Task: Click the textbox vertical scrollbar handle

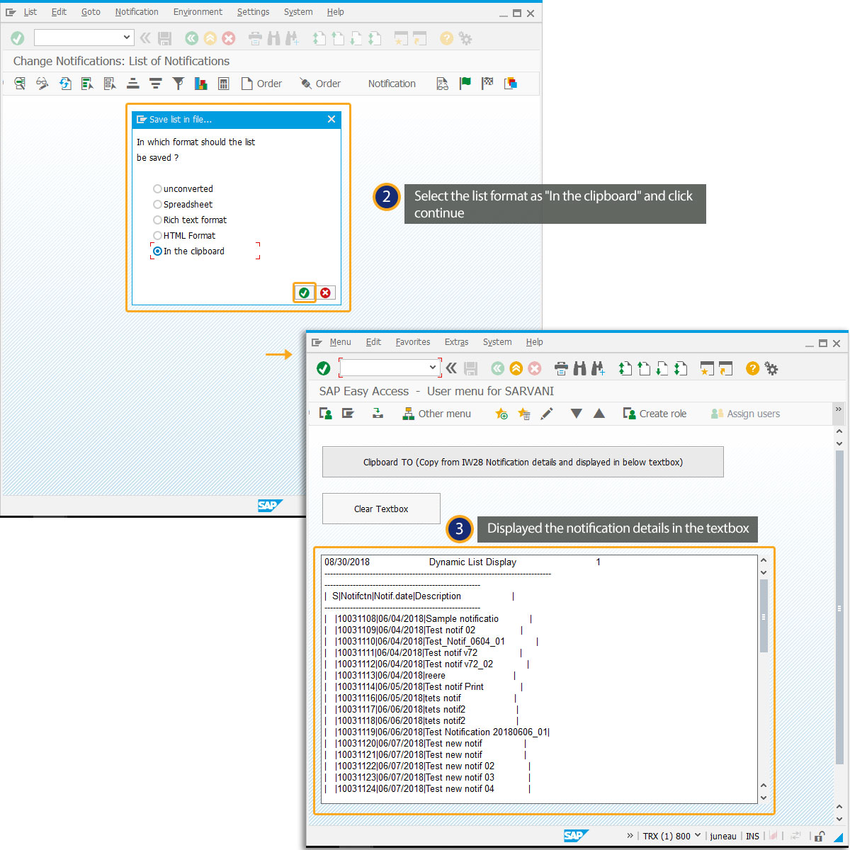Action: point(764,616)
